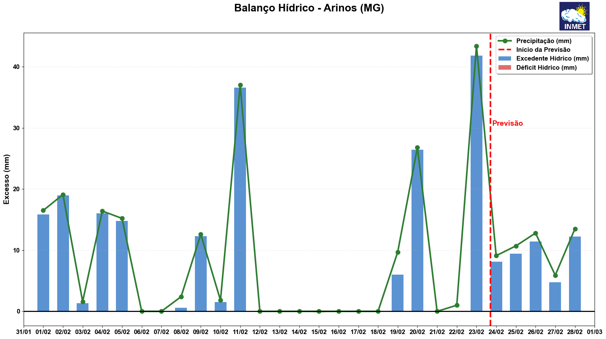Click the 'Excesso (mm)' y-axis title

pyautogui.click(x=6, y=179)
